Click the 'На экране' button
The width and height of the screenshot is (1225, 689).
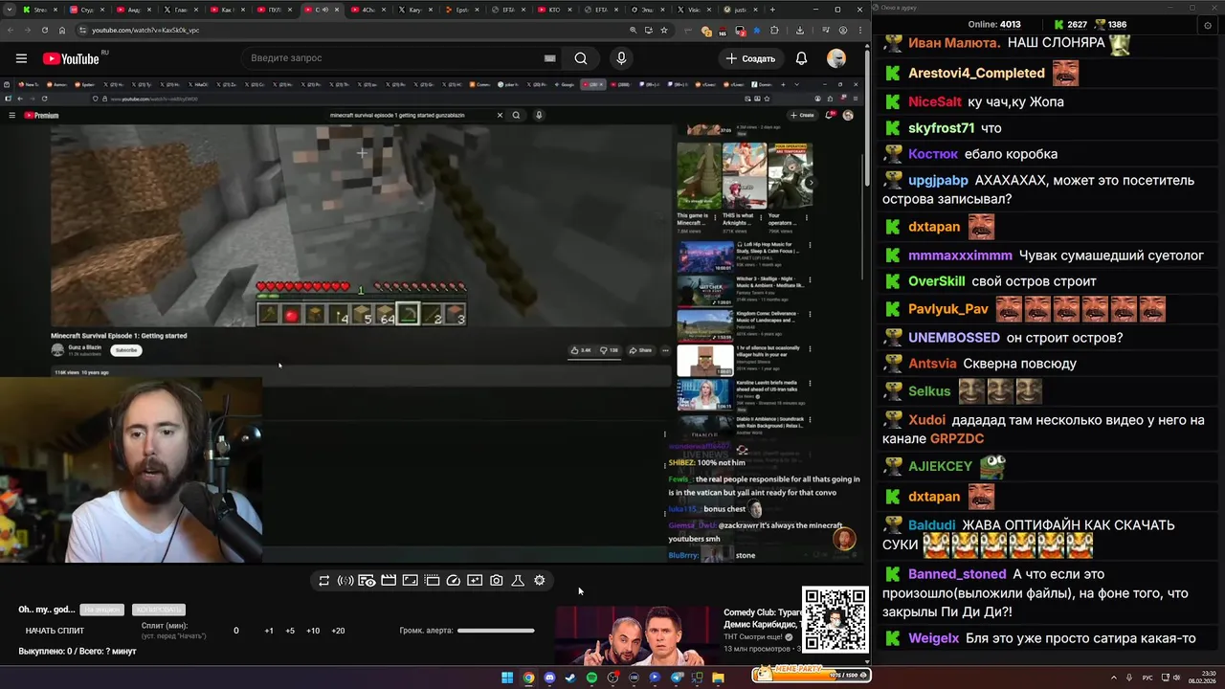pos(102,610)
